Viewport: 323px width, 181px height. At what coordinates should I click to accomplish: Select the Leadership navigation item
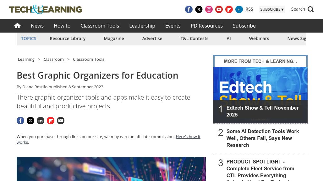[142, 26]
